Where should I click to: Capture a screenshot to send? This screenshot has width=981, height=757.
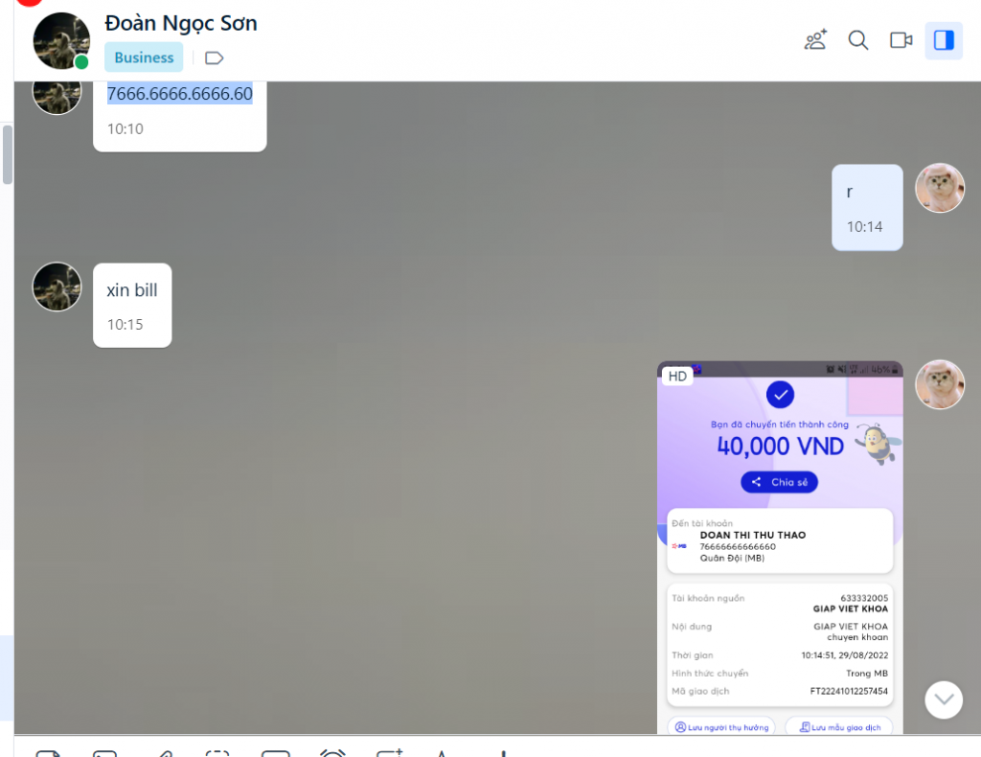point(218,753)
